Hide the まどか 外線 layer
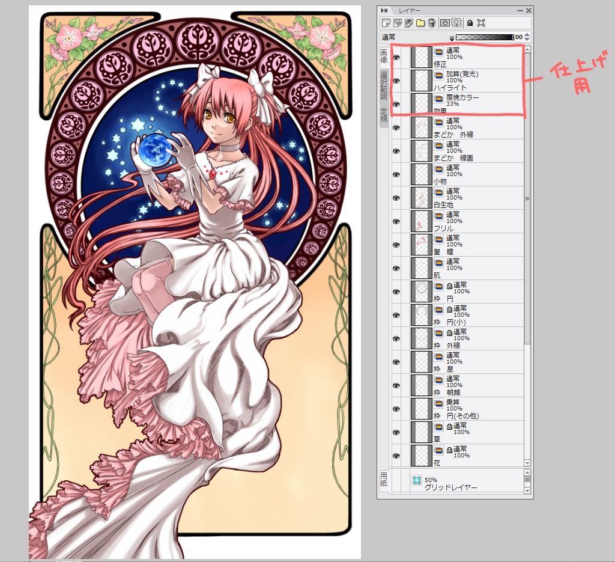The width and height of the screenshot is (615, 562). coord(396,128)
